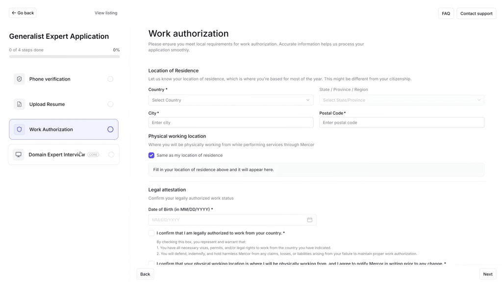Click the 0% progress label
This screenshot has height=282, width=502.
116,50
